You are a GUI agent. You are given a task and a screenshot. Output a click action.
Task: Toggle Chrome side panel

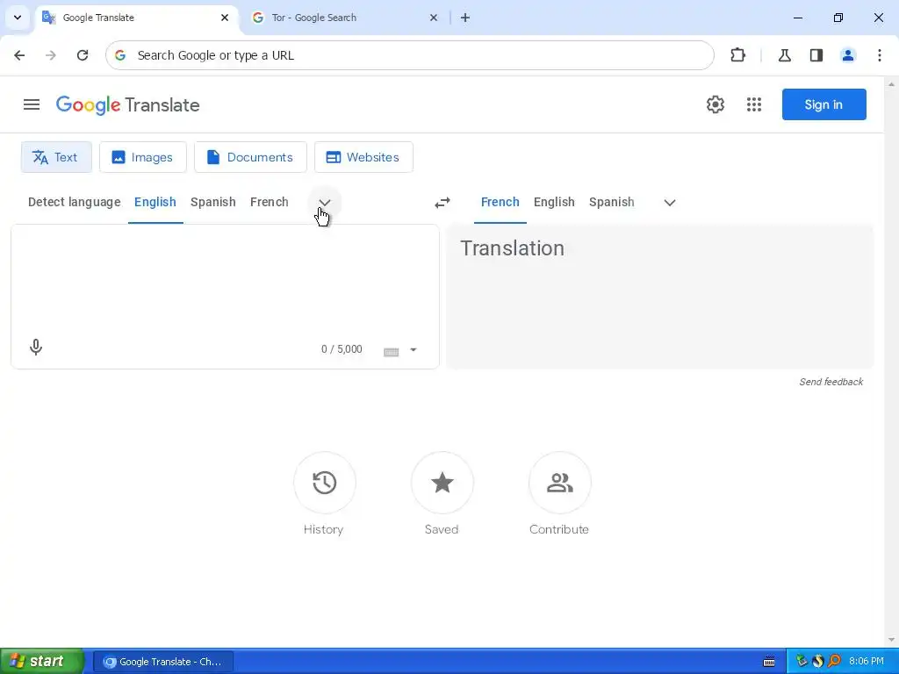tap(816, 55)
